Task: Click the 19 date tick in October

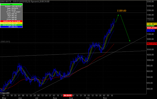Action: pyautogui.click(x=96, y=95)
